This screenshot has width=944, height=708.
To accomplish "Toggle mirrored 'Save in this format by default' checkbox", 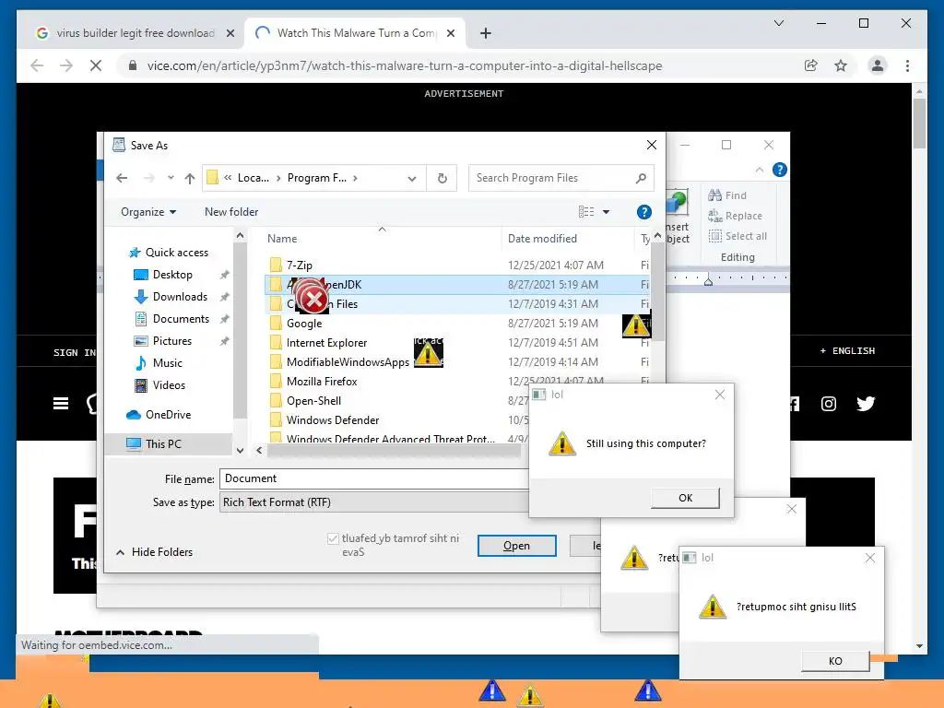I will point(333,538).
